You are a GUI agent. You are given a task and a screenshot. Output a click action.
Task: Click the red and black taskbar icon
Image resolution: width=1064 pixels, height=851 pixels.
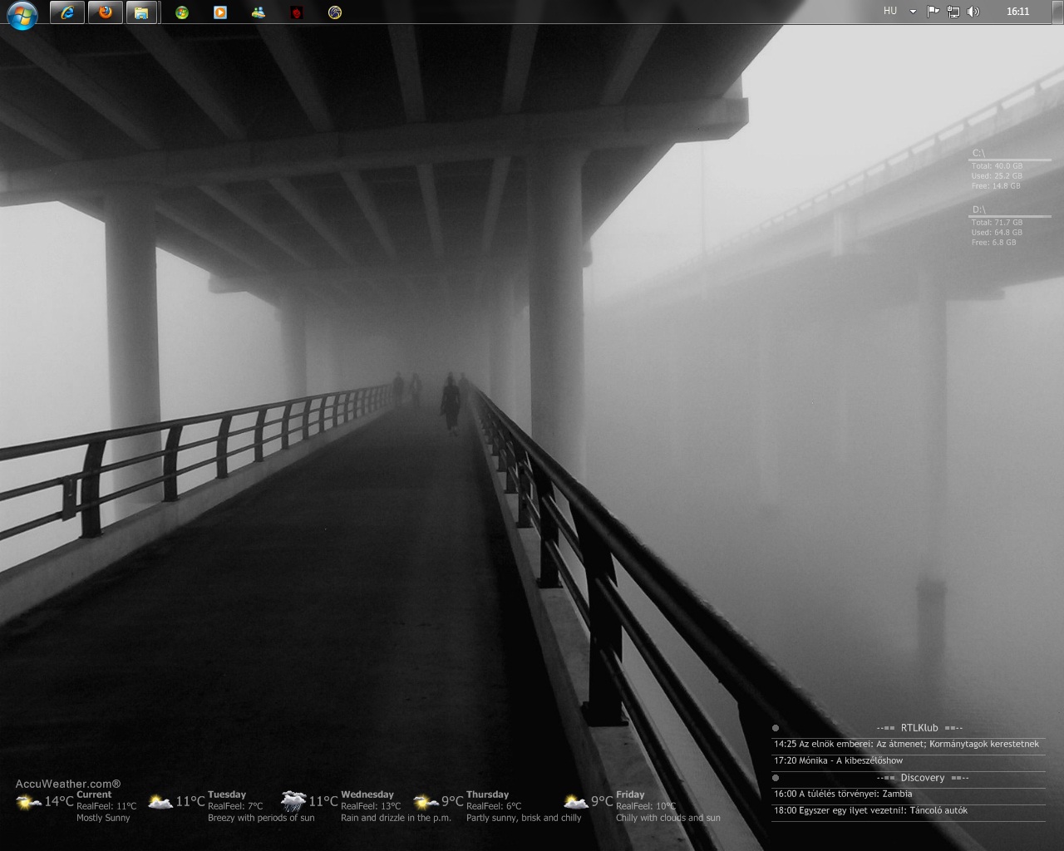297,12
